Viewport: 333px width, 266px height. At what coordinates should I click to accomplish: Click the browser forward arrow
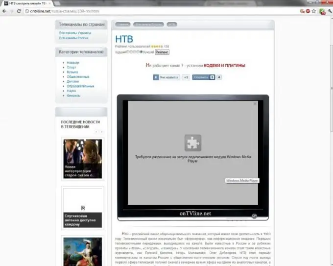pyautogui.click(x=12, y=11)
